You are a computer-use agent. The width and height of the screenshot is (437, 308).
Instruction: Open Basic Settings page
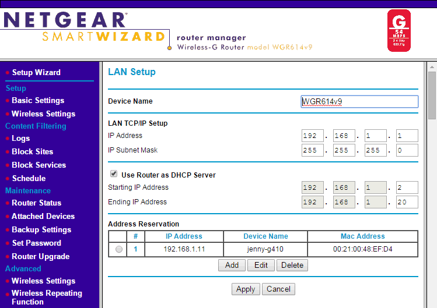[x=38, y=100]
